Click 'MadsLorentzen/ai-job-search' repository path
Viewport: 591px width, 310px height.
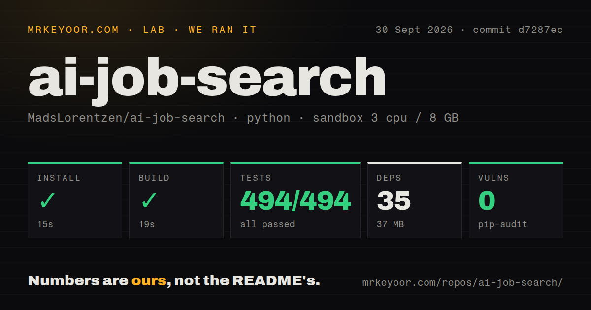click(x=126, y=118)
